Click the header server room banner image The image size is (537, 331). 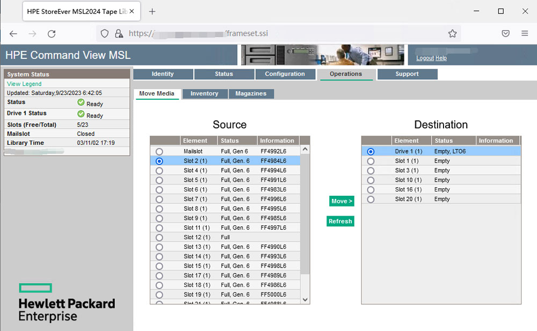pos(323,55)
